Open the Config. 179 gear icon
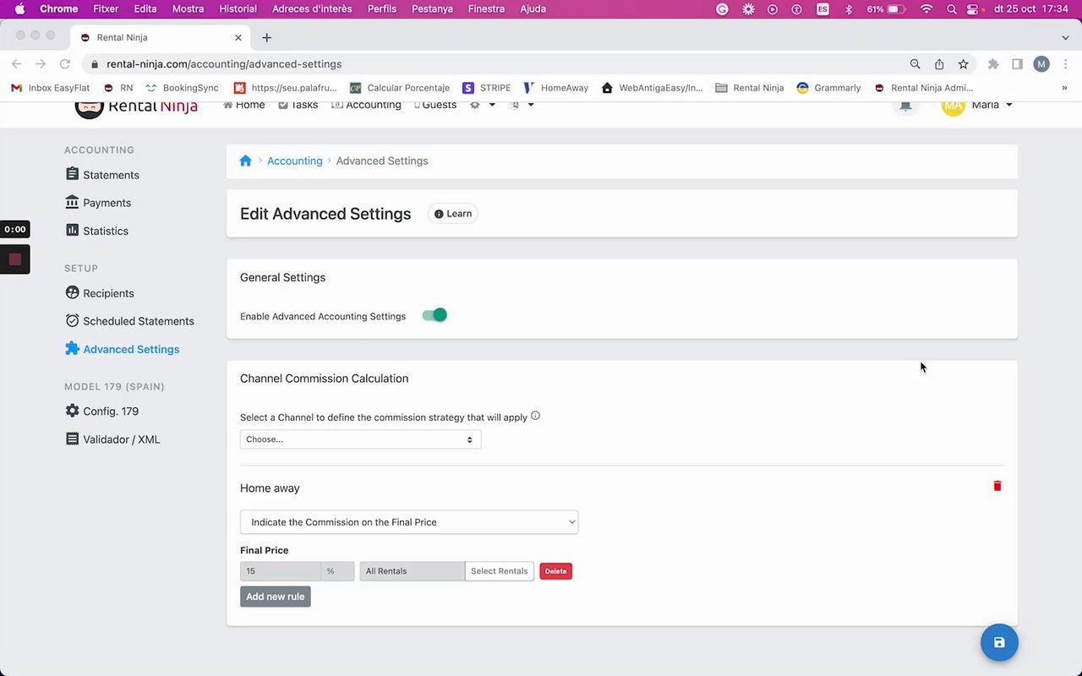Image resolution: width=1082 pixels, height=676 pixels. pyautogui.click(x=72, y=411)
